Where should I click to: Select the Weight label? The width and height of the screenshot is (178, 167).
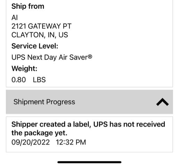coord(24,69)
